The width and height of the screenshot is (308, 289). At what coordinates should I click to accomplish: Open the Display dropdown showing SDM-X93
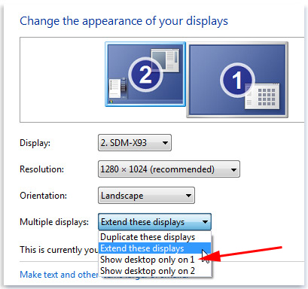click(x=135, y=143)
